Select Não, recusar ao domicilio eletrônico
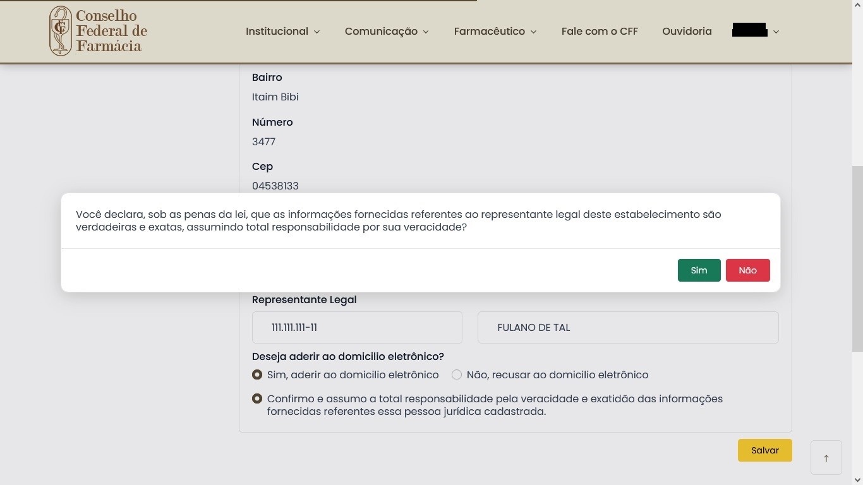This screenshot has width=863, height=485. [x=457, y=374]
